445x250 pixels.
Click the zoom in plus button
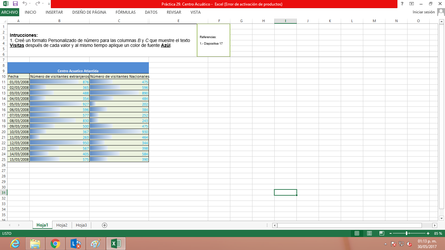[x=428, y=233]
